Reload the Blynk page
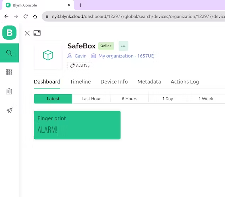The height and width of the screenshot is (197, 225). pos(26,16)
